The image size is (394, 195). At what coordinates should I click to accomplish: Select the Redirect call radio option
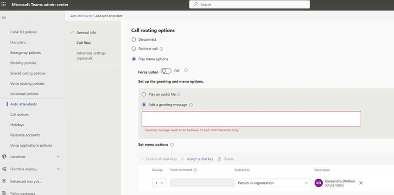[x=133, y=49]
